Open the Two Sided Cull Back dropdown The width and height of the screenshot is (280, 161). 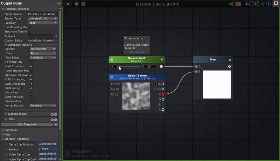pos(43,58)
